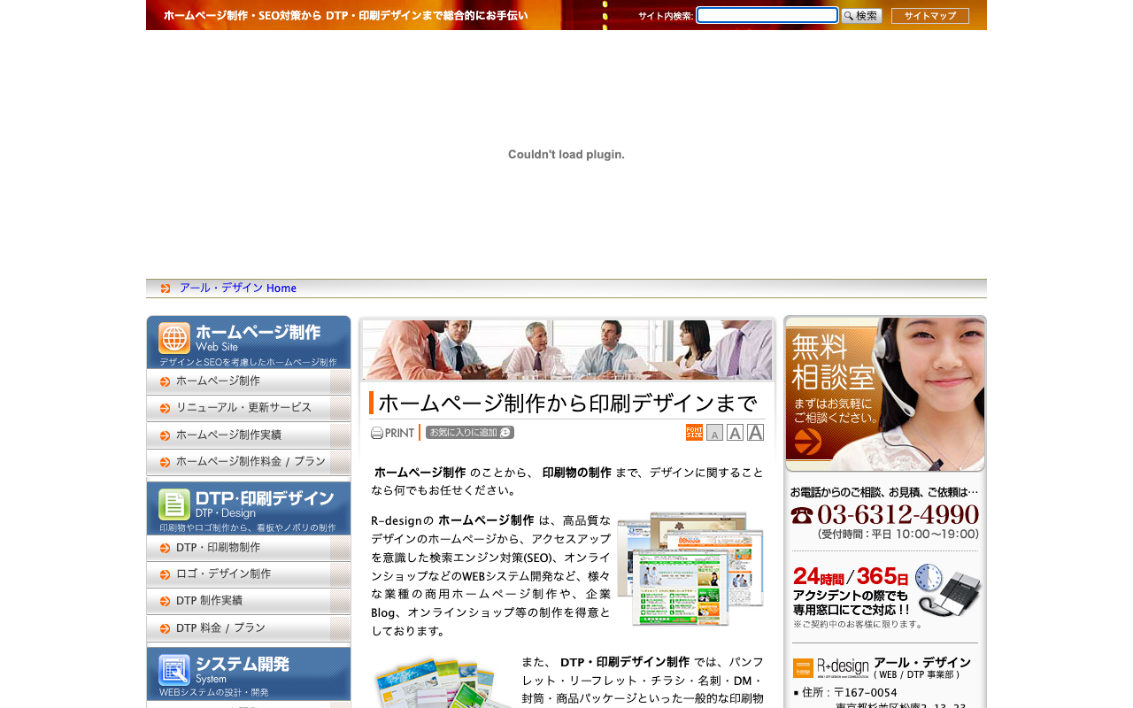Select ホームページ制作料金 / プラン menu item
This screenshot has height=708, width=1133.
[x=249, y=462]
